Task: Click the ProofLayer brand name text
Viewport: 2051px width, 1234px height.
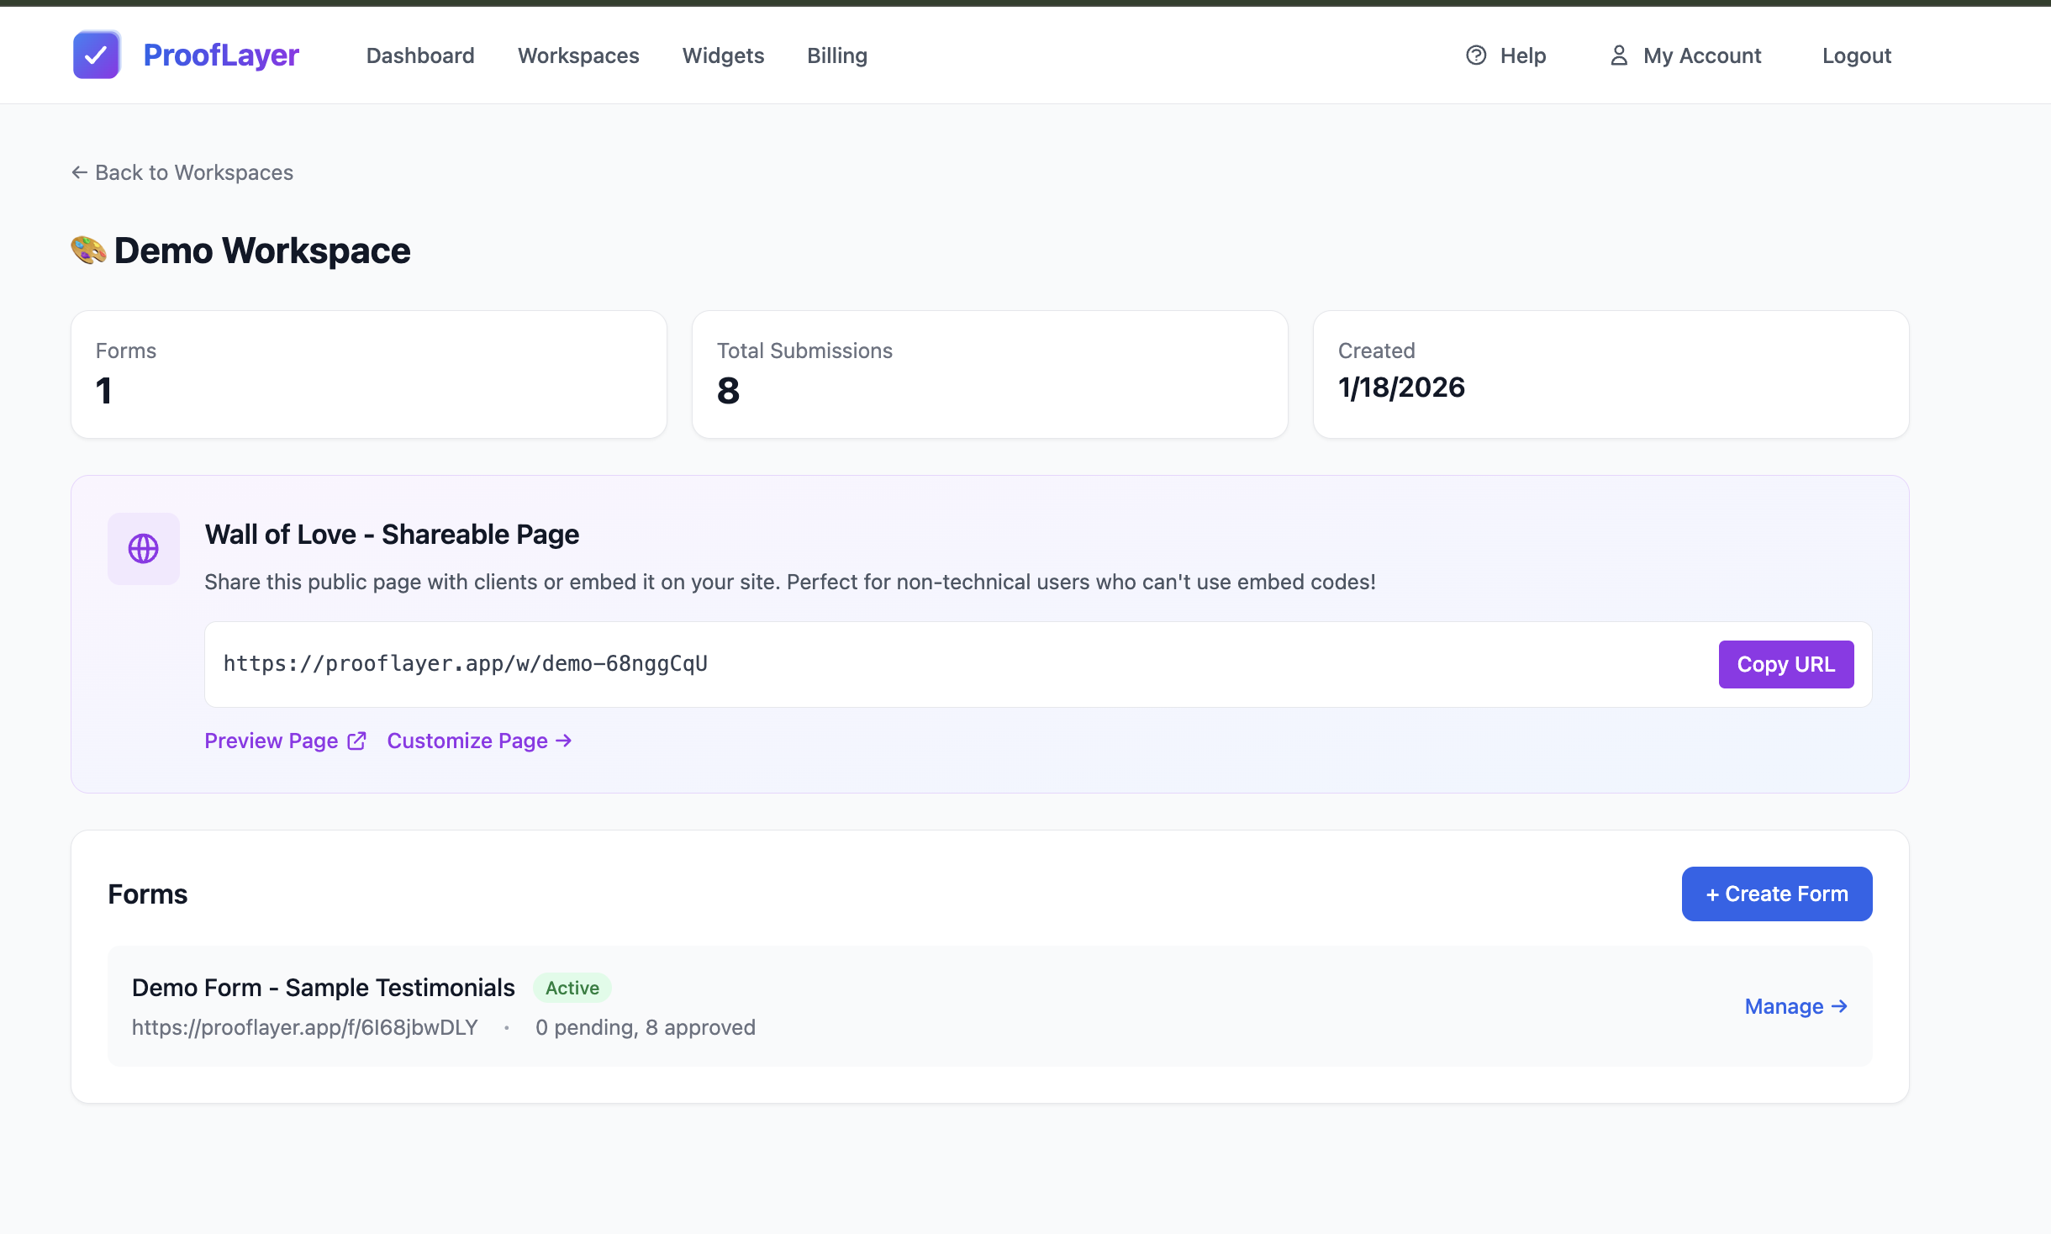Action: [x=221, y=55]
